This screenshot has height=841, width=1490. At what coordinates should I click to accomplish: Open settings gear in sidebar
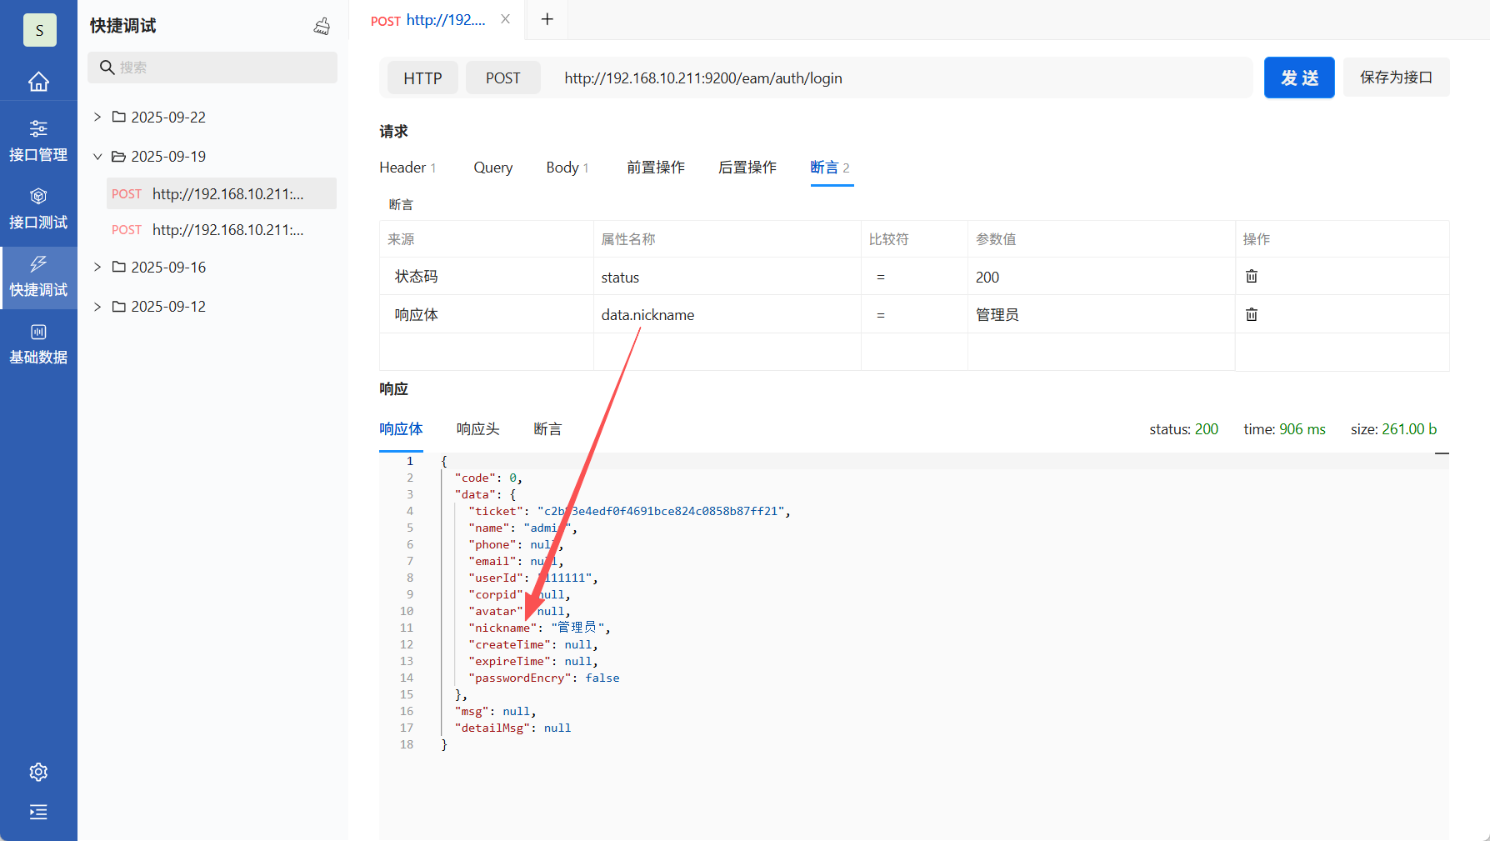[38, 772]
